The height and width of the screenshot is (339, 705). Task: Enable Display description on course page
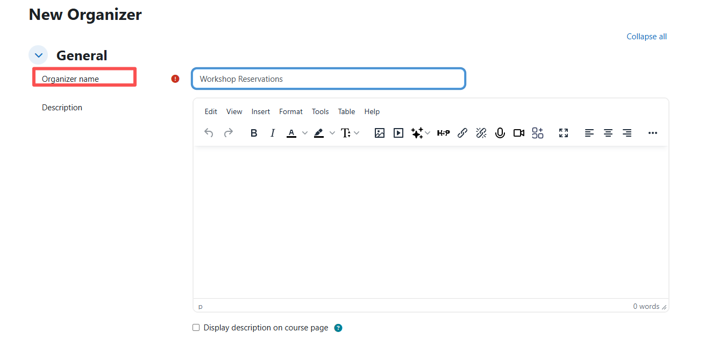tap(196, 328)
